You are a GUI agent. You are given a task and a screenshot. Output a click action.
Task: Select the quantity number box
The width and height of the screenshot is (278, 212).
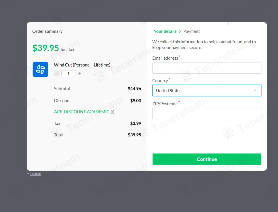(68, 73)
